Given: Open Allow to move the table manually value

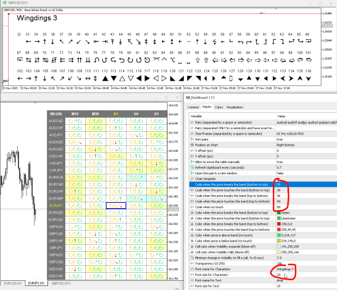Looking at the screenshot, I should pyautogui.click(x=306, y=162).
